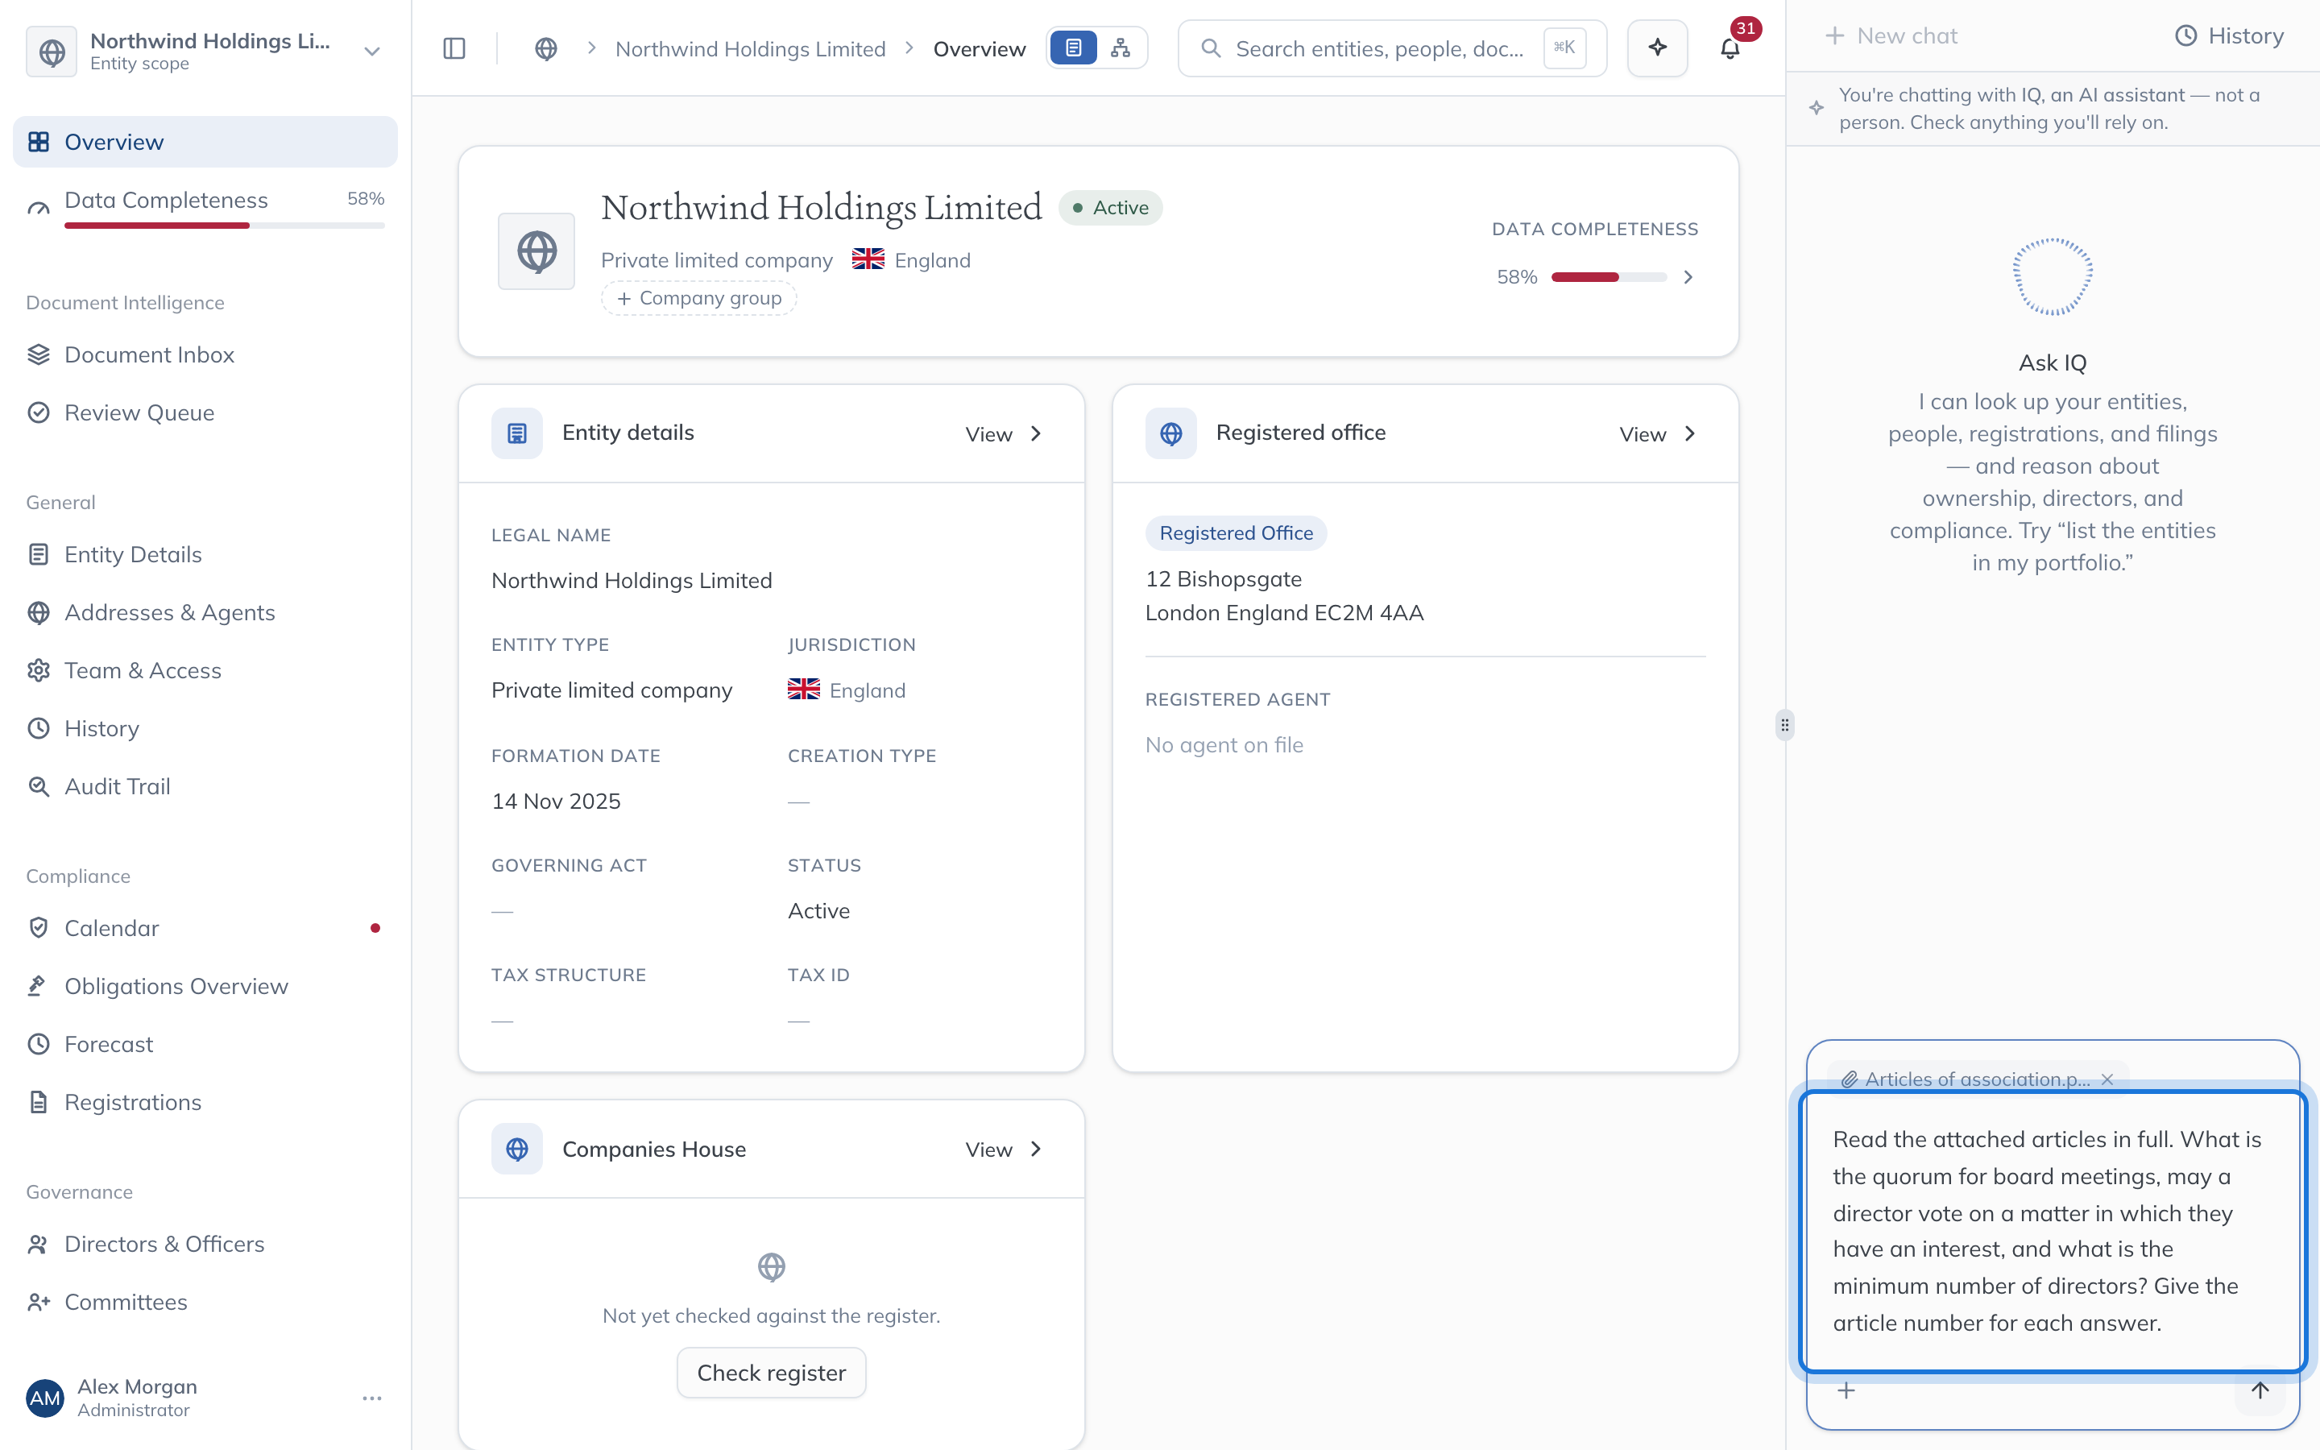Open Review Queue
This screenshot has height=1450, width=2320.
(x=205, y=412)
